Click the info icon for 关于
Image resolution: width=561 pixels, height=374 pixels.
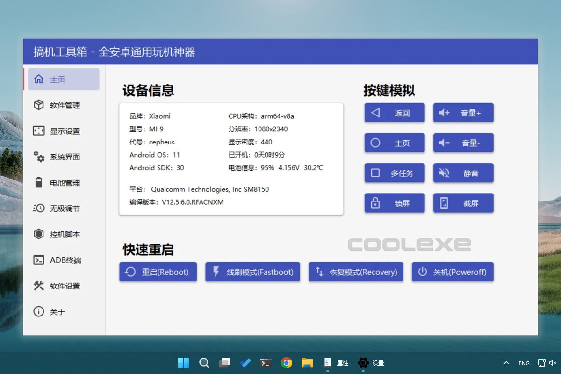pos(39,311)
